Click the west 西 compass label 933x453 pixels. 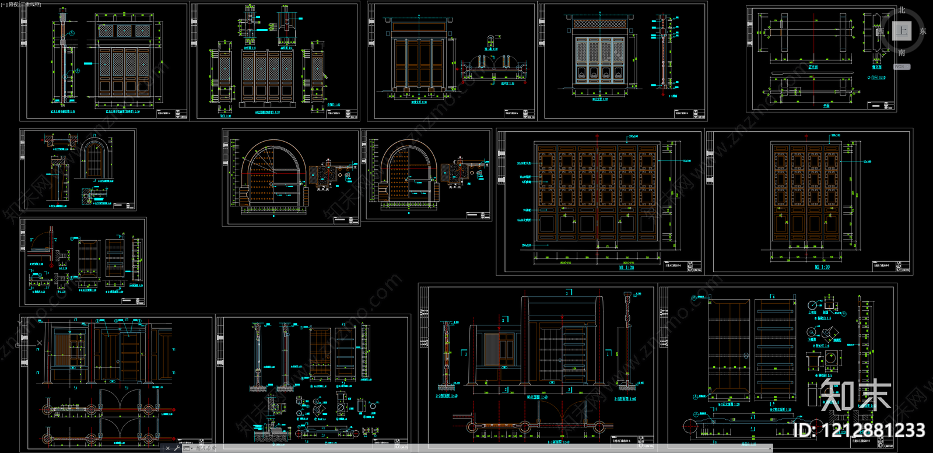pyautogui.click(x=881, y=31)
